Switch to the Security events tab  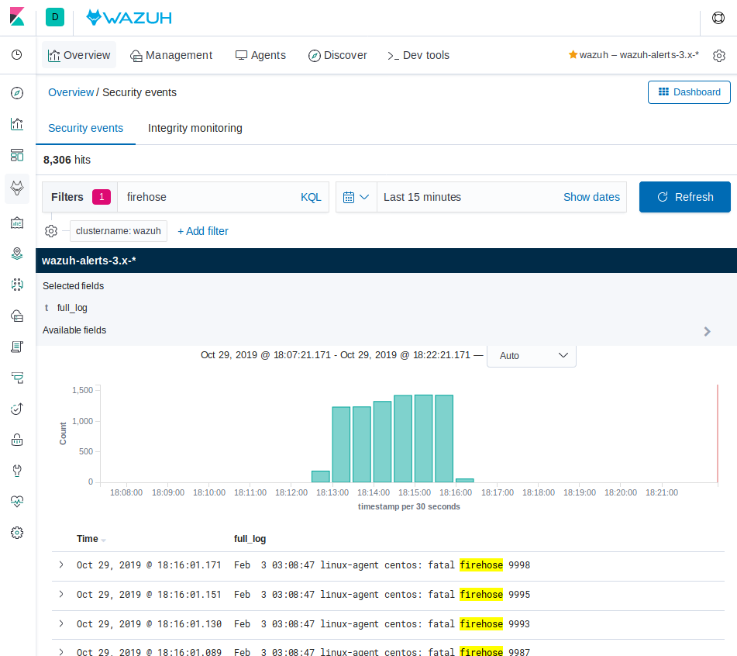point(85,128)
